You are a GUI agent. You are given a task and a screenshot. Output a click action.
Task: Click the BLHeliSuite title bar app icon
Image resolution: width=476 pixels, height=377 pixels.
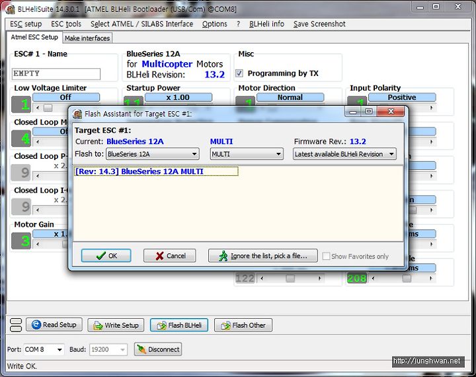pos(10,9)
